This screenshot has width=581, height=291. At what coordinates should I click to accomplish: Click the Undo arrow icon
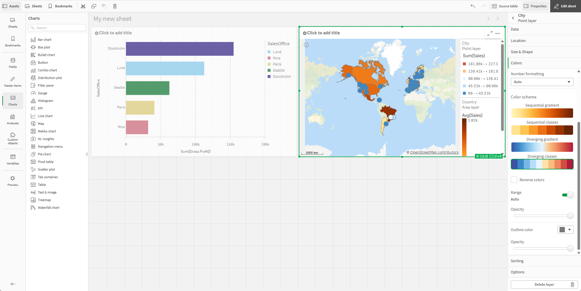tap(473, 6)
